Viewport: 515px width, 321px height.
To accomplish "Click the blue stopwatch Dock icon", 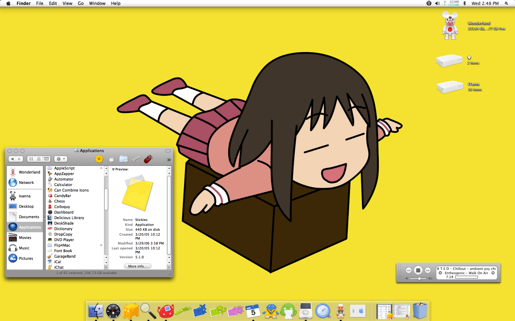I will [323, 311].
